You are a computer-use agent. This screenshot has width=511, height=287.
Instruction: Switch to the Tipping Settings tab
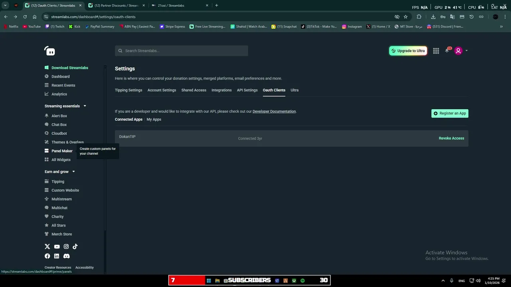[x=129, y=90]
